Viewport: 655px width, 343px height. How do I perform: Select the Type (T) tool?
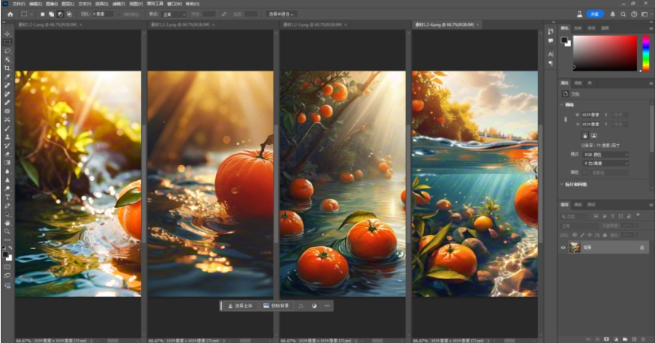[x=8, y=197]
